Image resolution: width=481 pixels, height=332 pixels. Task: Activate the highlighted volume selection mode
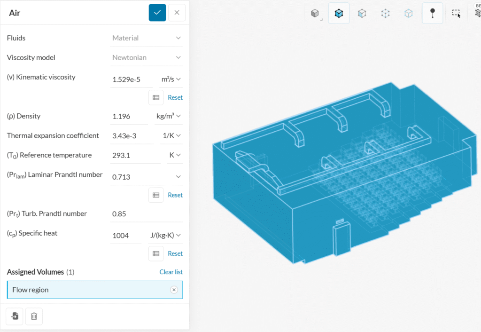click(x=339, y=13)
